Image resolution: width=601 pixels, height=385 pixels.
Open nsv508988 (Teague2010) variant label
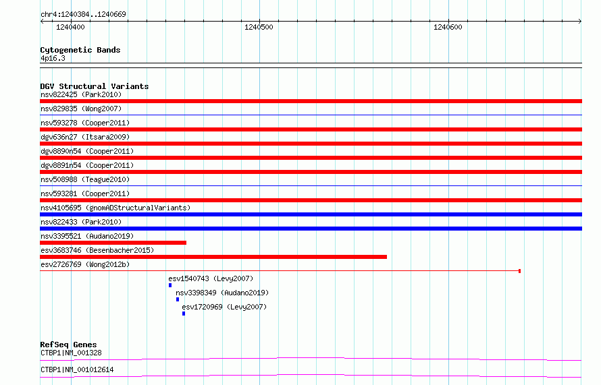click(x=85, y=179)
